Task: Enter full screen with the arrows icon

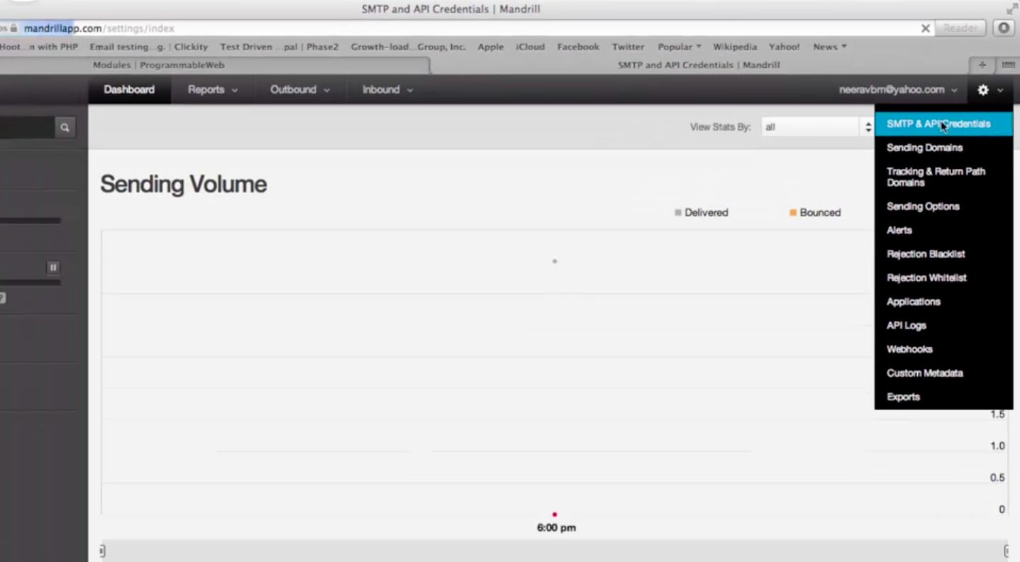Action: click(x=1011, y=9)
